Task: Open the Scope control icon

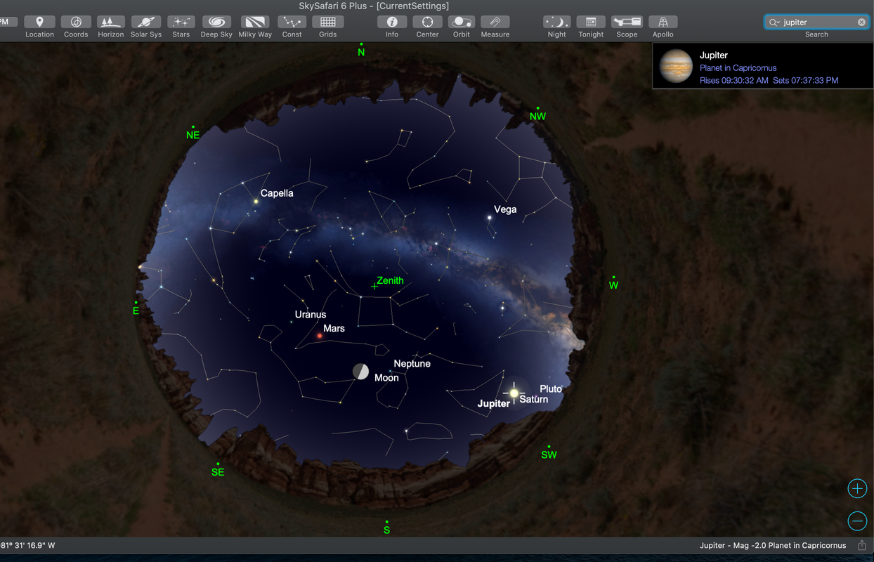Action: coord(627,22)
